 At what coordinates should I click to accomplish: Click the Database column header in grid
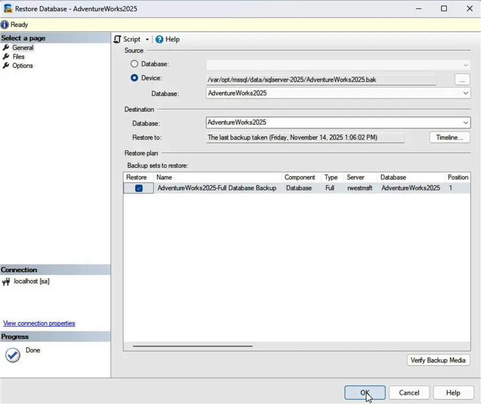point(411,177)
